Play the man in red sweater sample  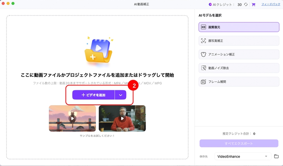[x=122, y=118]
